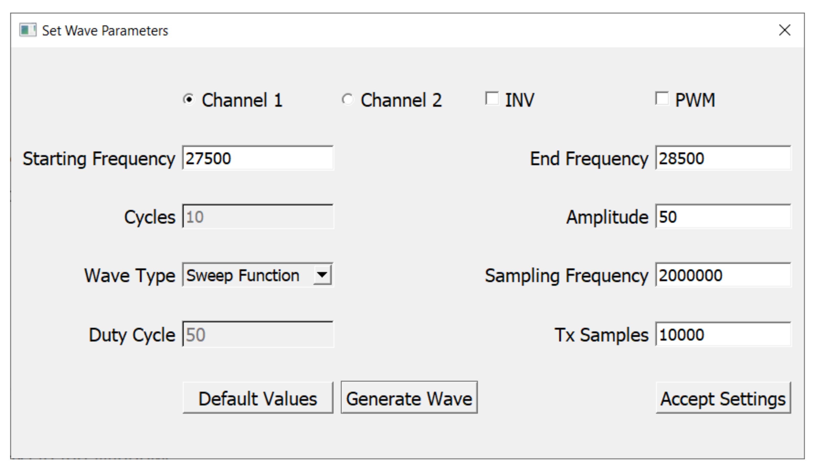Close the Set Wave Parameters dialog

tap(784, 30)
